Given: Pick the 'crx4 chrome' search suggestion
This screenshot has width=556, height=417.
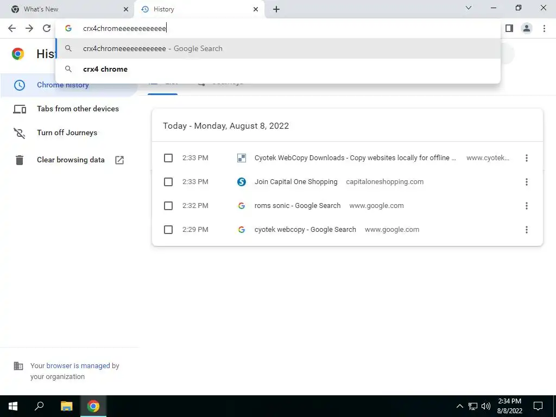Looking at the screenshot, I should click(278, 69).
